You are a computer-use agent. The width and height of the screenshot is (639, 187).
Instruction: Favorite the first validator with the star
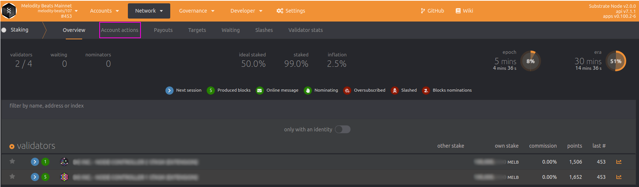[12, 161]
